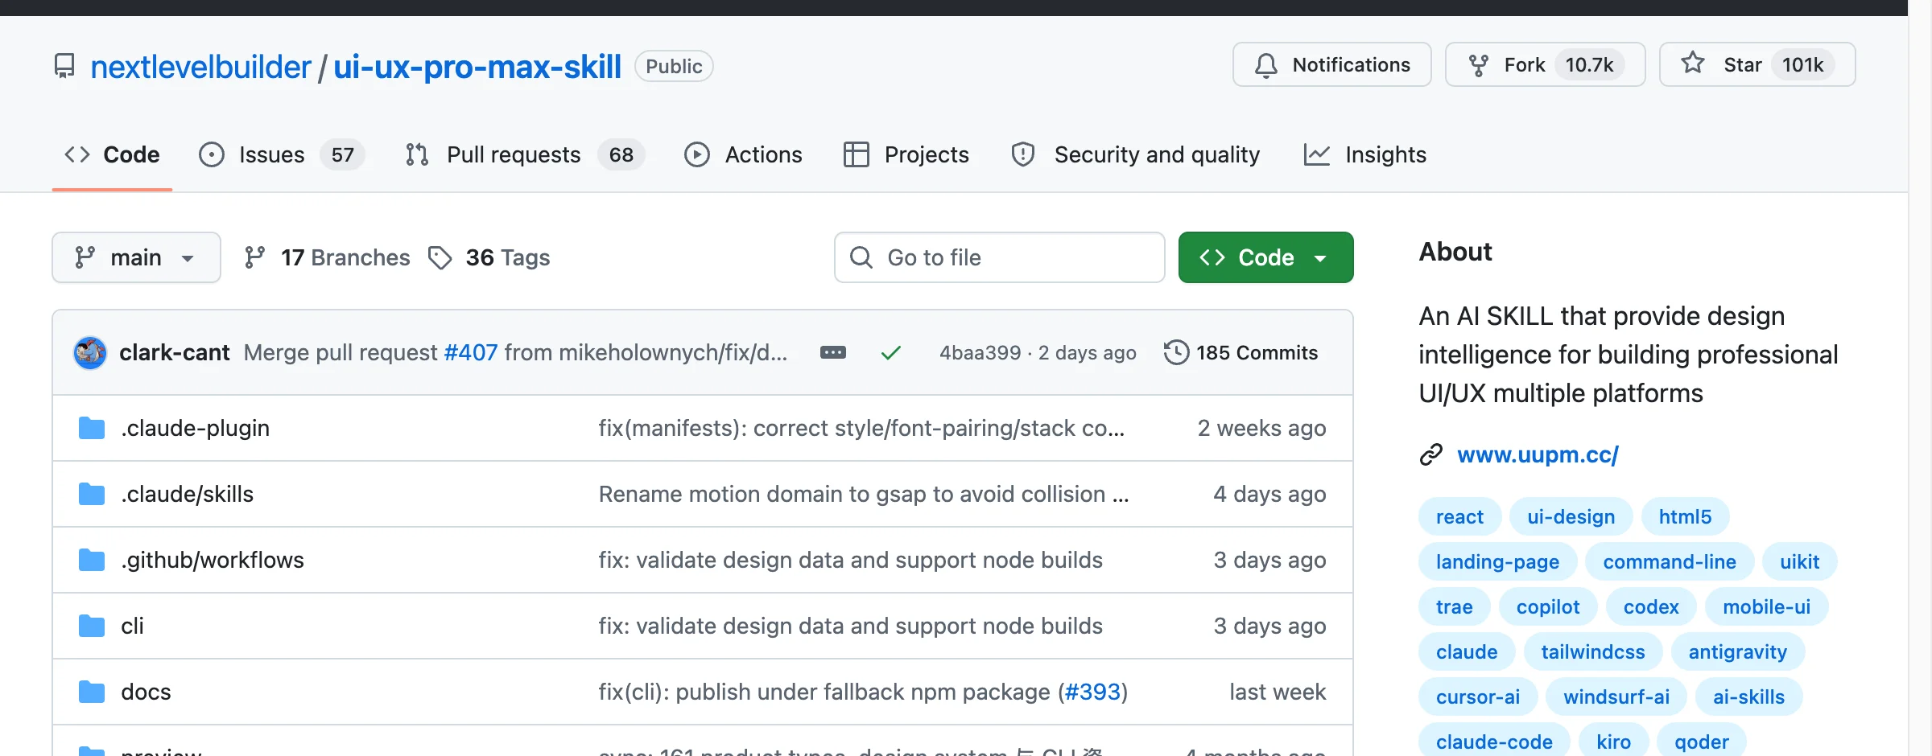View the 17 Branches link

point(327,257)
